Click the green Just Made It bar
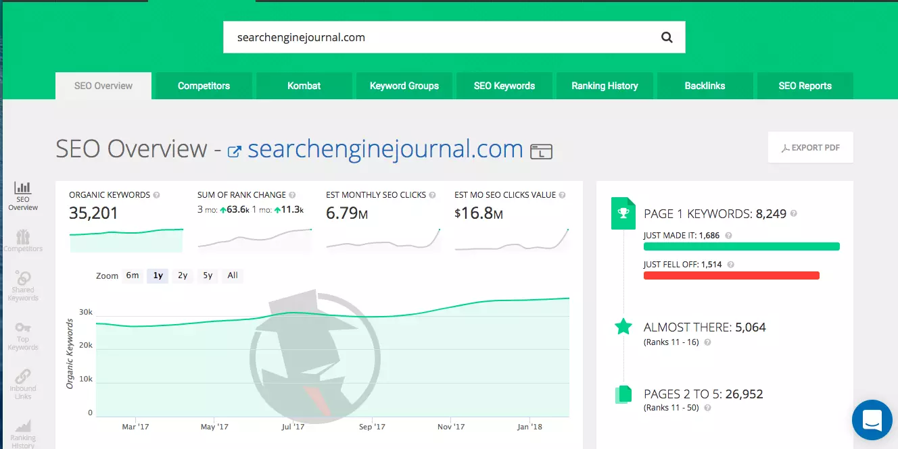 [742, 246]
